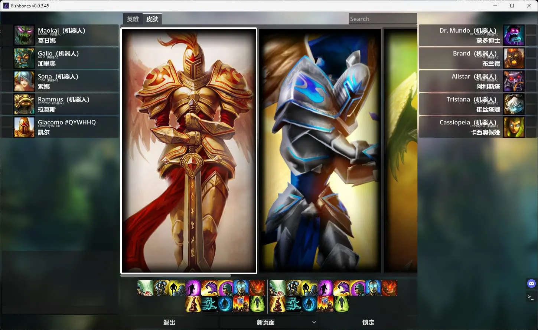The image size is (538, 330).
Task: Click Giacomo's Kayle champion portrait
Action: click(24, 127)
